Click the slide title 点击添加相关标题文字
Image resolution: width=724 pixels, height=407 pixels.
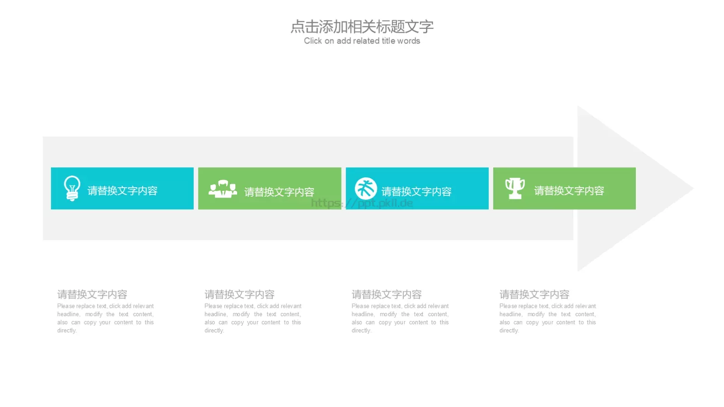(362, 27)
